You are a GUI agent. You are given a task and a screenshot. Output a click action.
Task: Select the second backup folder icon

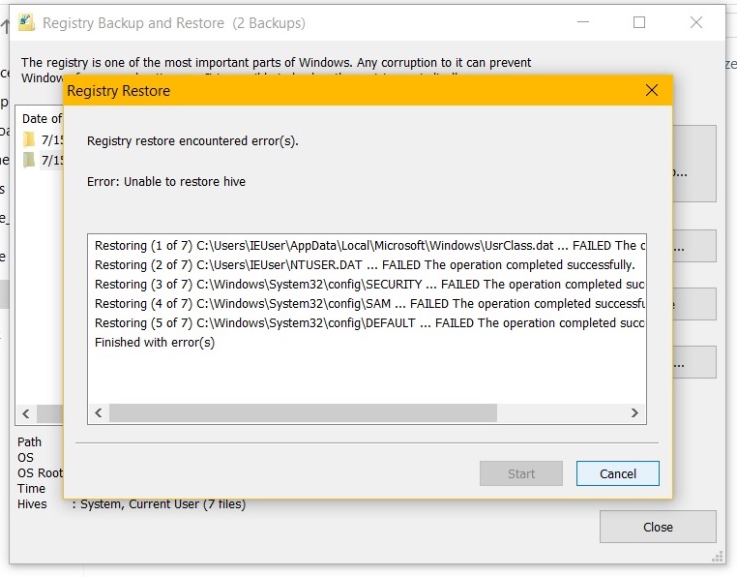click(29, 160)
